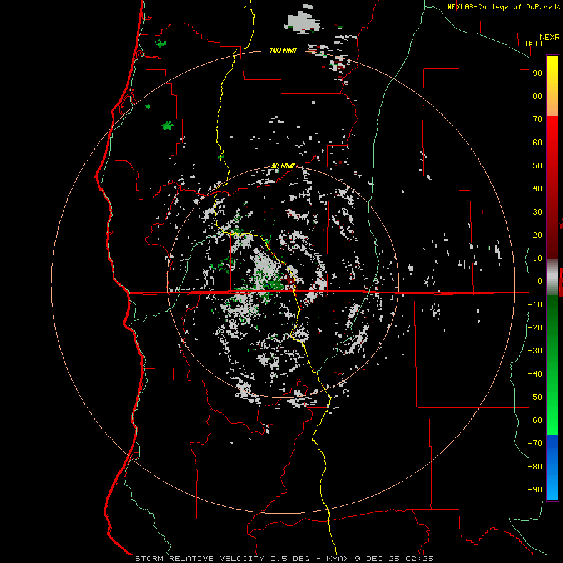Viewport: 563px width, 563px height.
Task: Click the 50 value on velocity scale
Action: click(537, 166)
